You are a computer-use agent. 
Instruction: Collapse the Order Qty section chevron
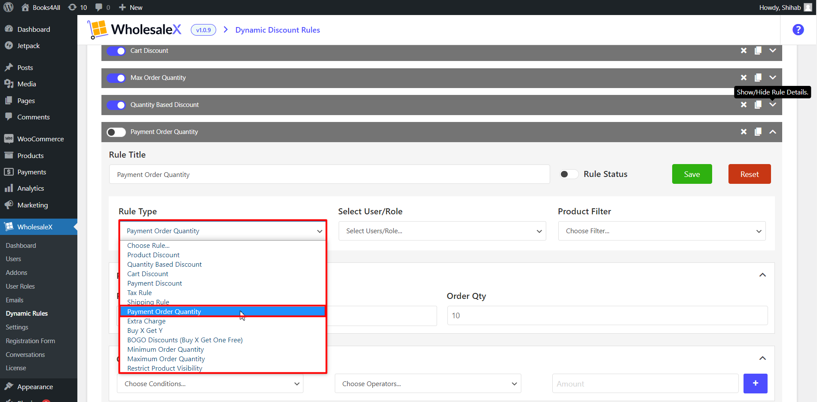click(x=762, y=275)
